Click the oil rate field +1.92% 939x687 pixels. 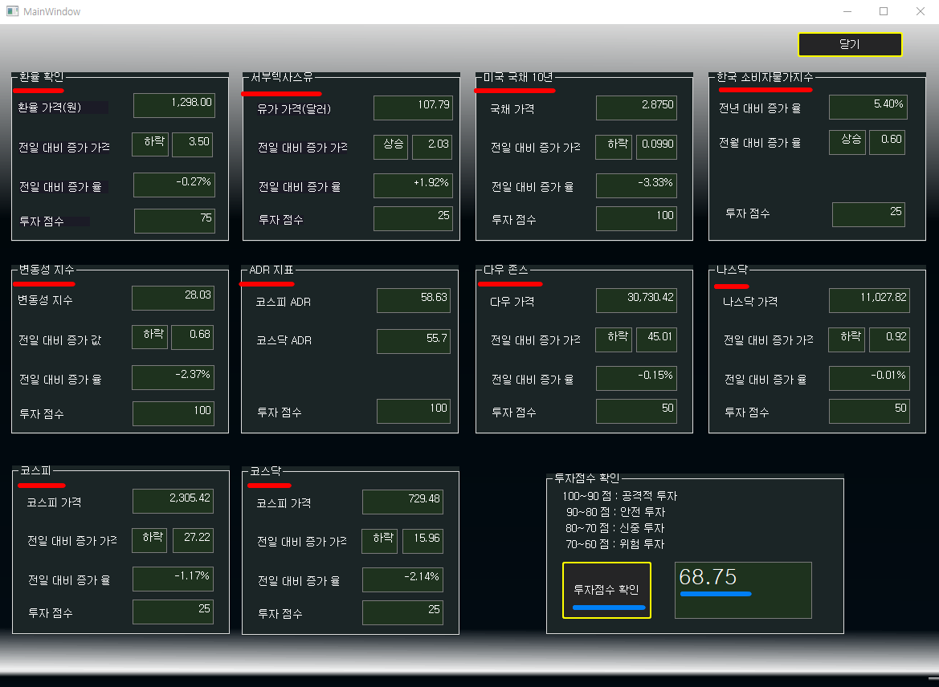pyautogui.click(x=413, y=185)
